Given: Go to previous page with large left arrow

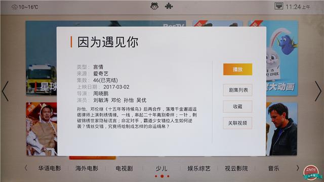Looking at the screenshot, I should coord(5,91).
